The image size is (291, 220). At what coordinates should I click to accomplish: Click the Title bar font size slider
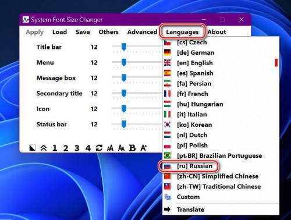click(137, 47)
